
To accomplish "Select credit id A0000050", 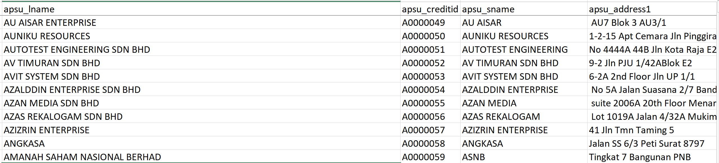I will coord(430,36).
